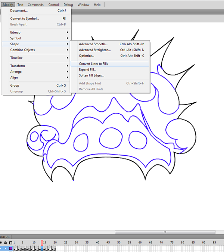Select Advanced Smooth... option

tap(110, 44)
